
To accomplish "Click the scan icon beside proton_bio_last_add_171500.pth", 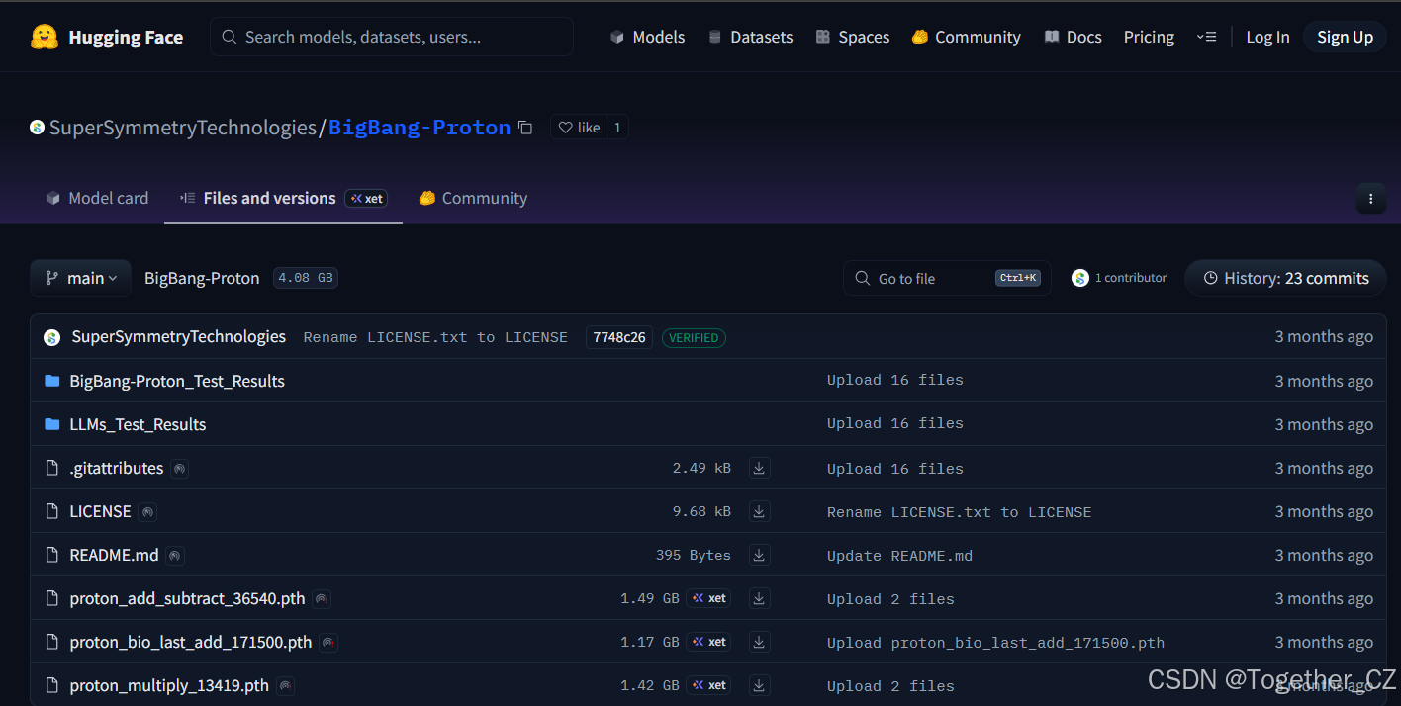I will pos(328,643).
